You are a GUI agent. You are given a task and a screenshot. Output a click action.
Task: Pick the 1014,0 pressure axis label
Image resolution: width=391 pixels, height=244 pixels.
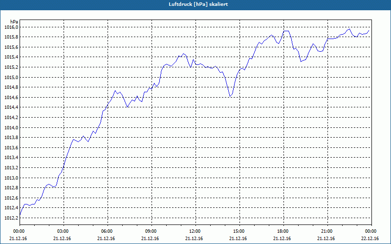(11, 127)
